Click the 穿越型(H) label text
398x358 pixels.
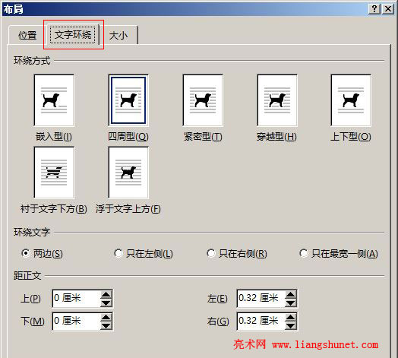click(x=276, y=137)
